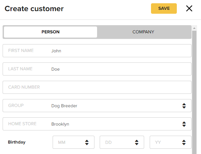
Task: Focus the Last Name field containing Doe
Action: click(x=97, y=69)
